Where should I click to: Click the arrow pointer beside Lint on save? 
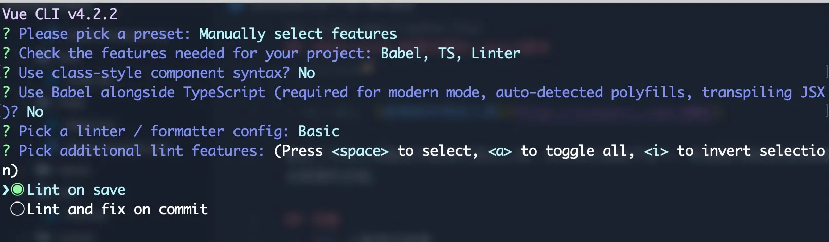click(x=6, y=190)
